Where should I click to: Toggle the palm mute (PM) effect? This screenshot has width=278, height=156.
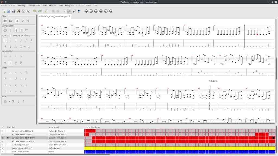click(21, 85)
